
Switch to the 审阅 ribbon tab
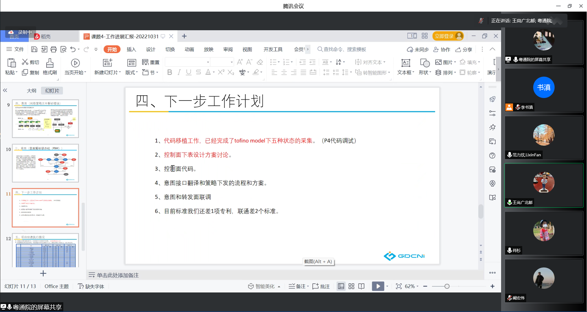[228, 49]
